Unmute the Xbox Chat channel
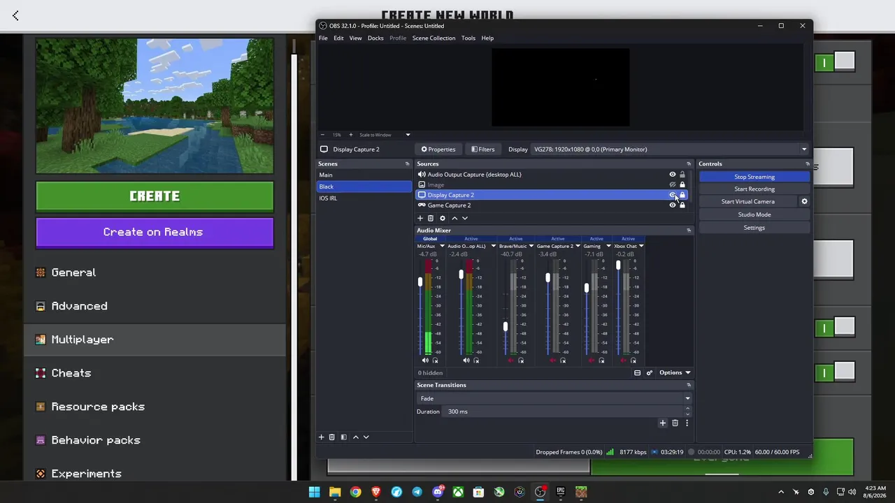The width and height of the screenshot is (895, 503). coord(624,360)
